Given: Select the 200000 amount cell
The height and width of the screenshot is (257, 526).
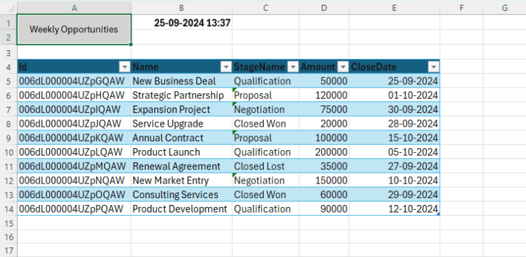Looking at the screenshot, I should pos(324,152).
